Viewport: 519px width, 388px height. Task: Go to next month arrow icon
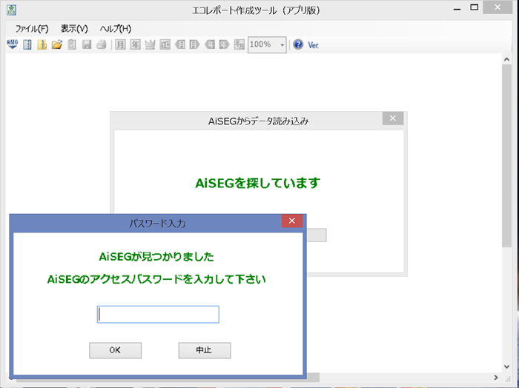click(x=194, y=44)
